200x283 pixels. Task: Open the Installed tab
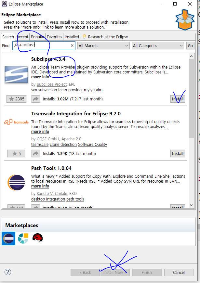coord(72,37)
